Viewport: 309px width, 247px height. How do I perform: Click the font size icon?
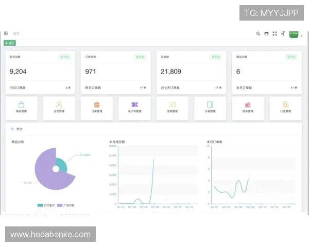(283, 33)
